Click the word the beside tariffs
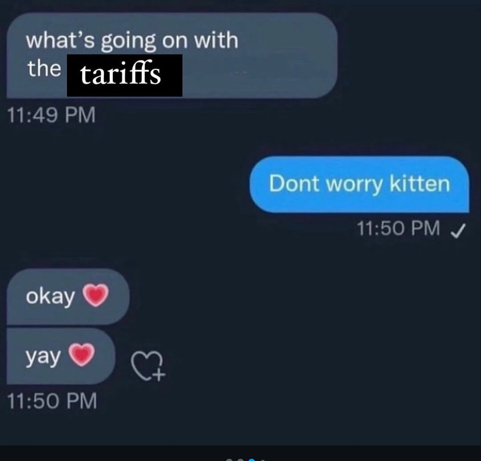Image resolution: width=481 pixels, height=461 pixels. pyautogui.click(x=44, y=69)
